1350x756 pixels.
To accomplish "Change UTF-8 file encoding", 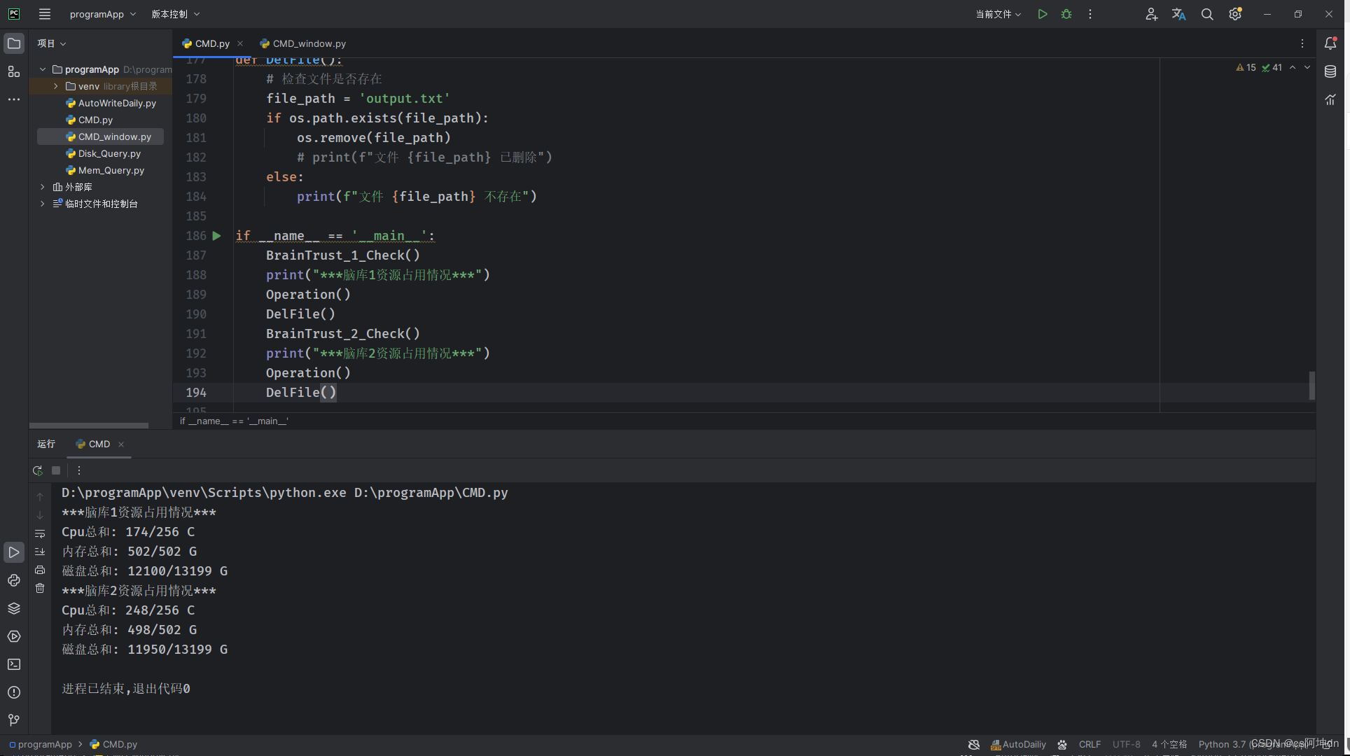I will (1126, 744).
